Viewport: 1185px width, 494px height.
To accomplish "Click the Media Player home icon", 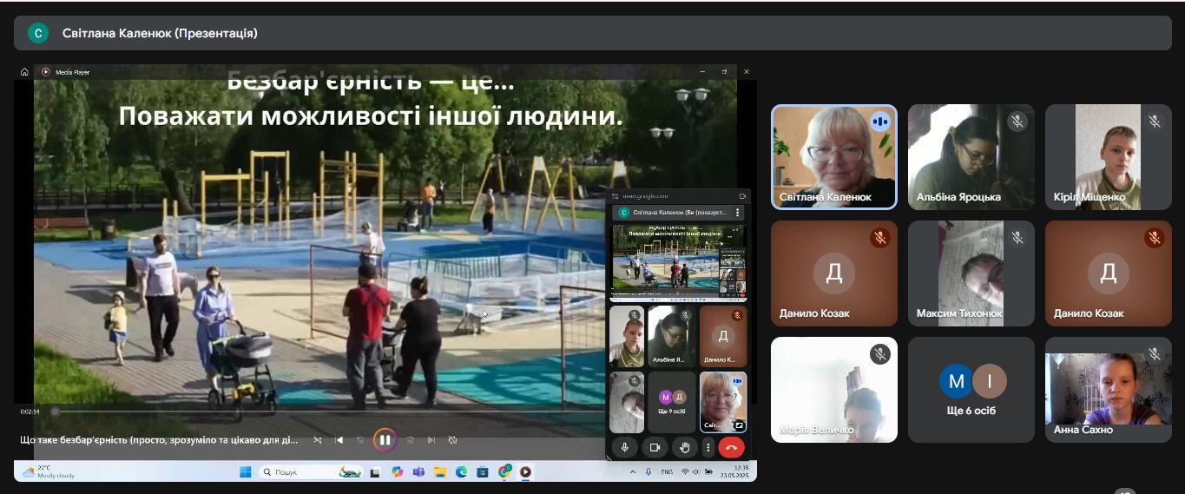I will point(25,72).
